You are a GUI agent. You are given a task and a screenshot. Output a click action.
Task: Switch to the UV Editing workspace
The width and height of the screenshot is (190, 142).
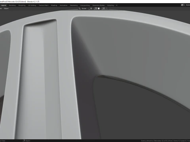coord(32,6)
